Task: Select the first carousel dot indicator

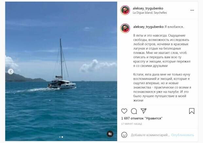Action: [60, 137]
